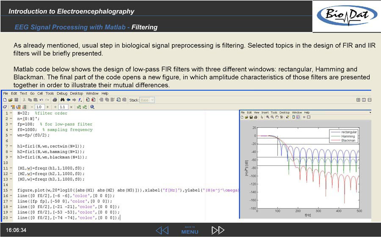Go to previous slide with left double arrow
The image size is (381, 237).
click(162, 230)
